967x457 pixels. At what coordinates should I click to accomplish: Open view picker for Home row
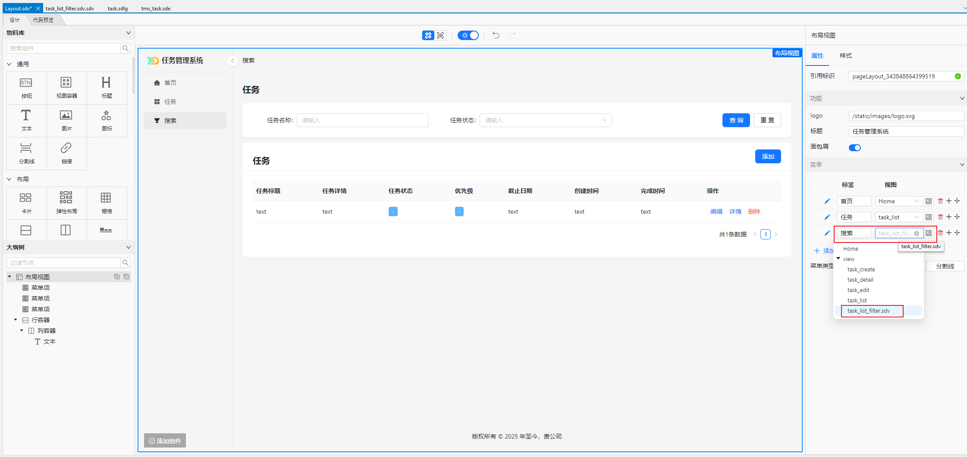(929, 201)
